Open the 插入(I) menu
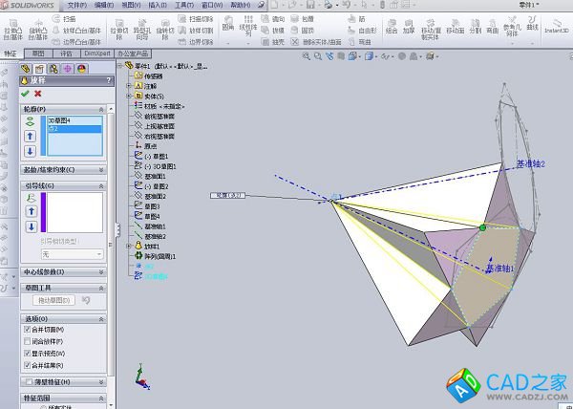The width and height of the screenshot is (573, 409). click(157, 5)
